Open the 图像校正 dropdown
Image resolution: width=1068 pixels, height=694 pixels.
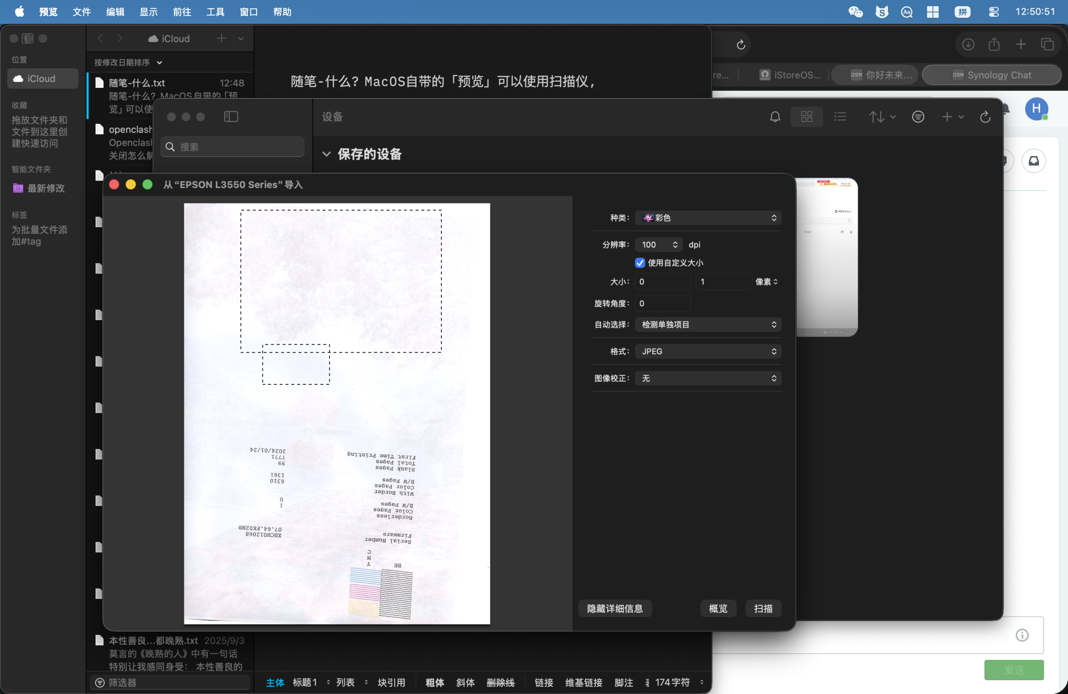[x=708, y=378]
